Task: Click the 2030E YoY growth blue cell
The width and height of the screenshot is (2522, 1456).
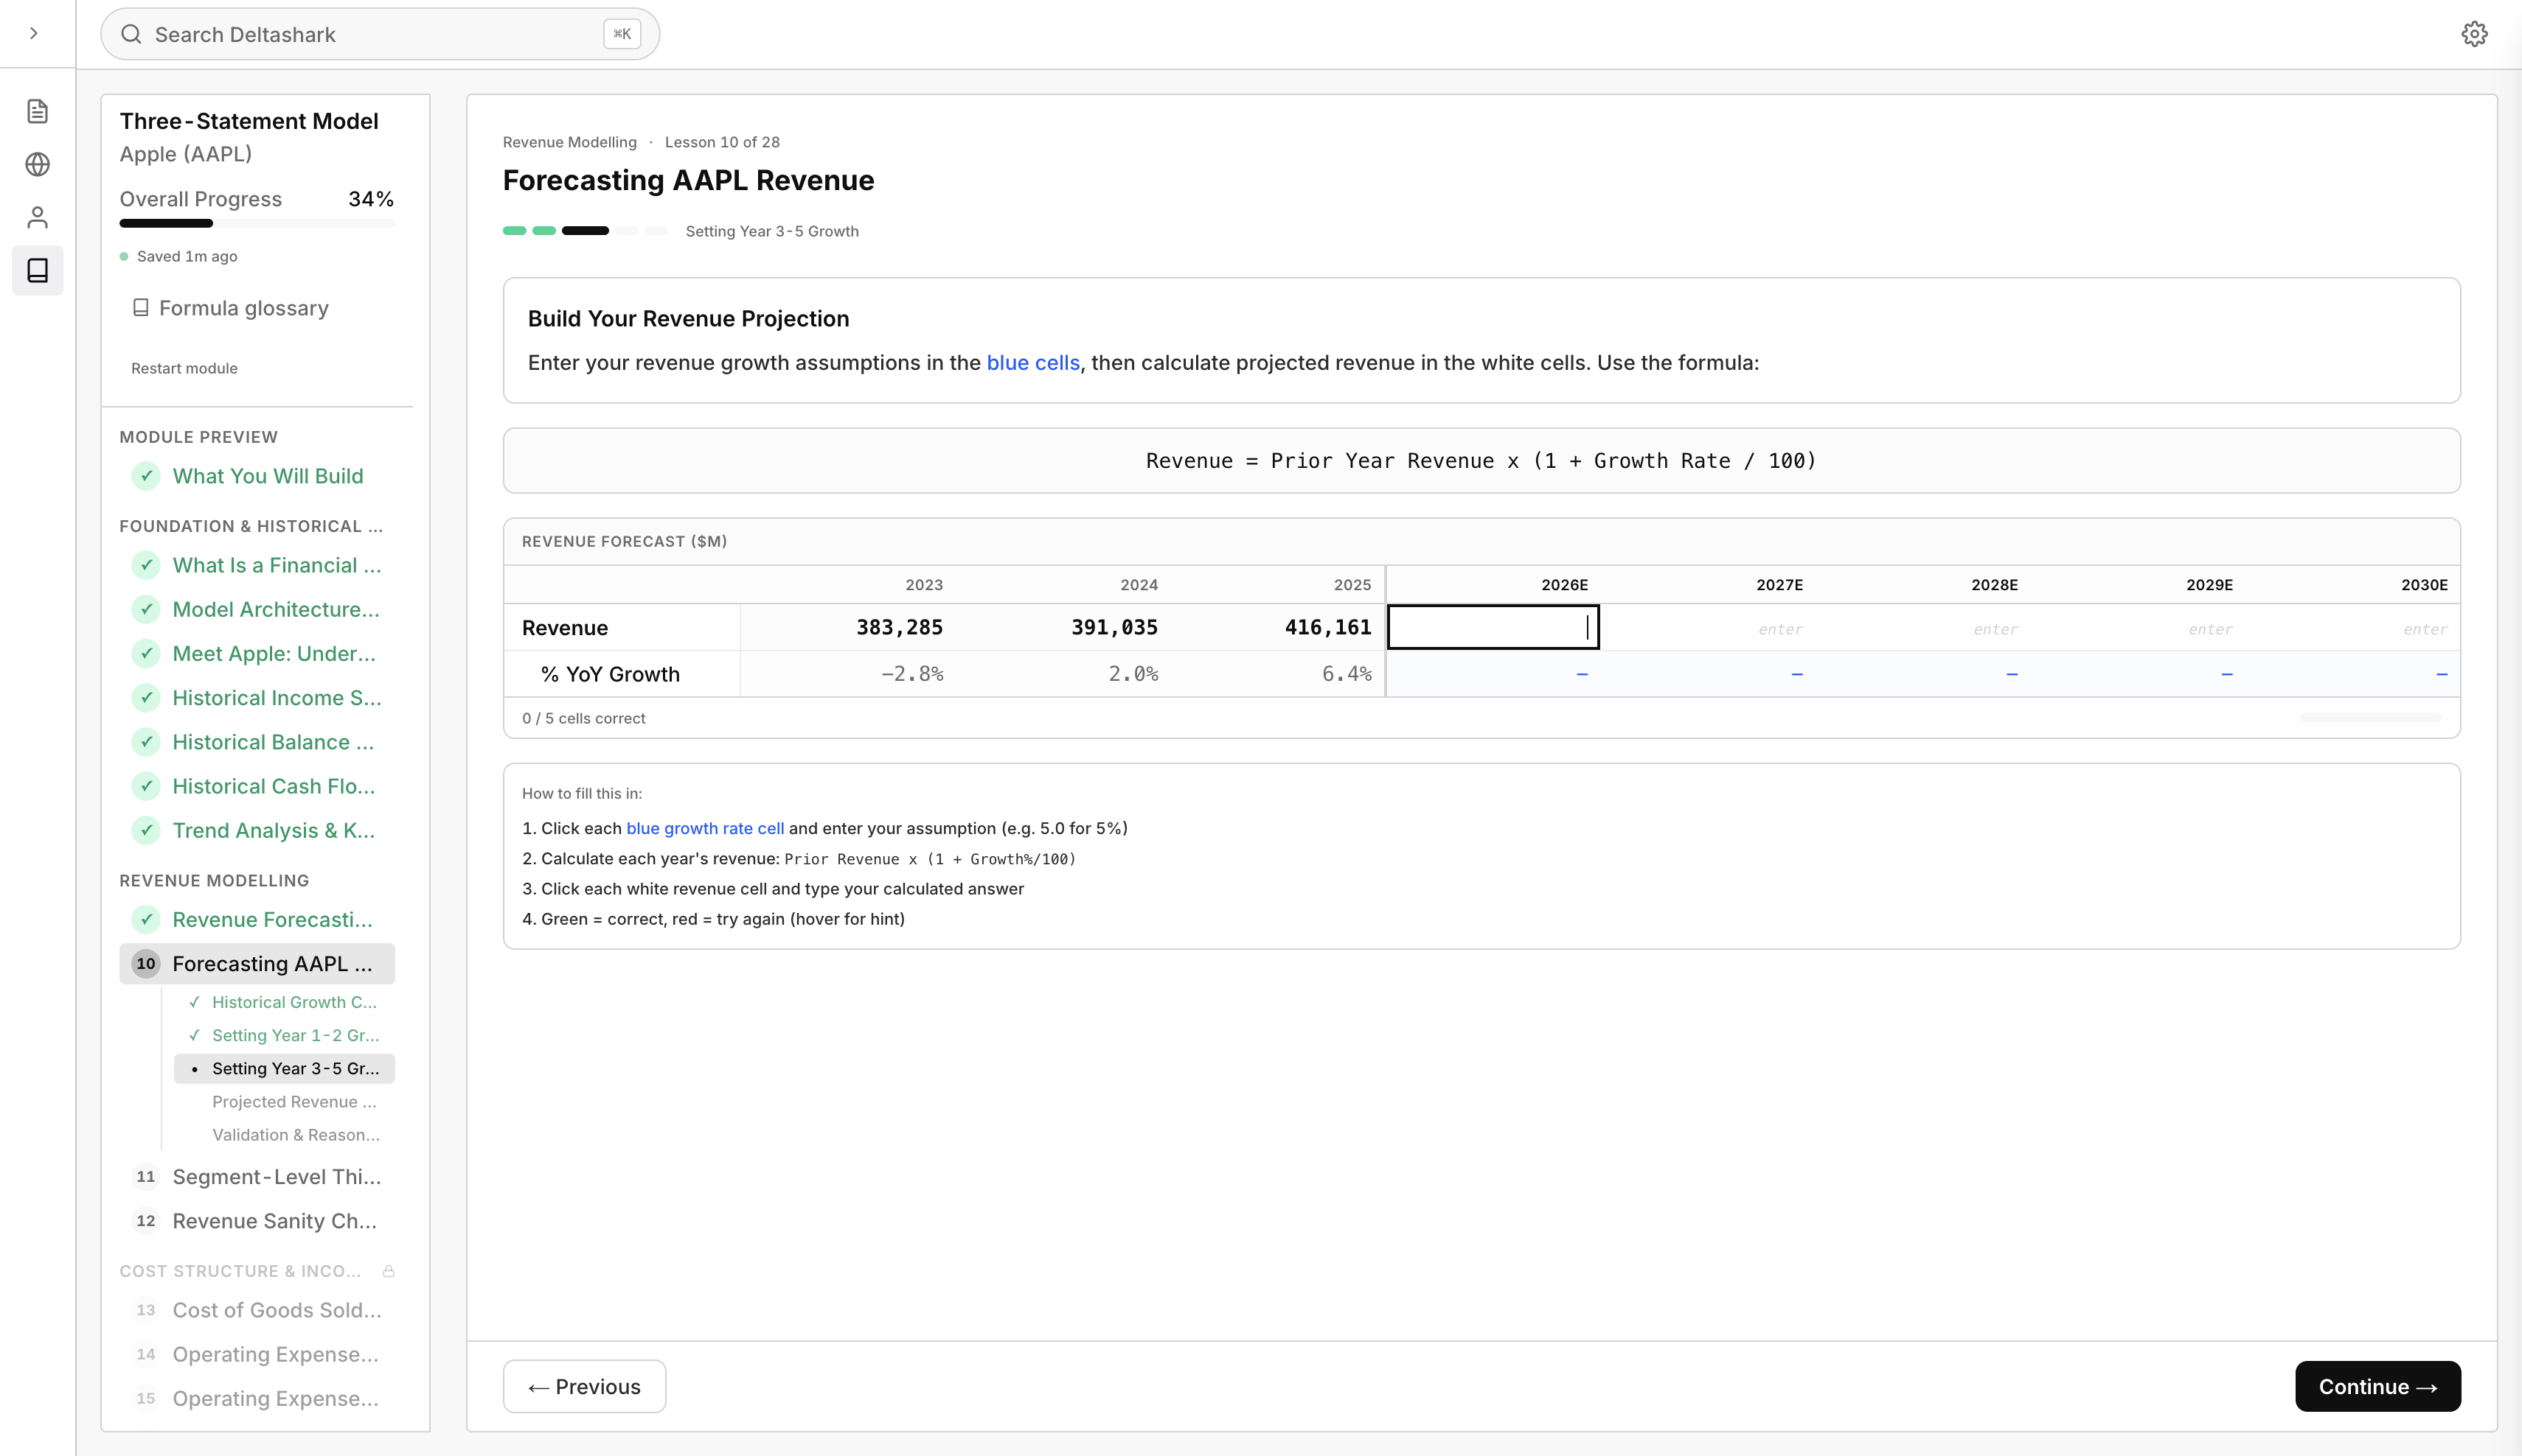Action: pos(2353,674)
